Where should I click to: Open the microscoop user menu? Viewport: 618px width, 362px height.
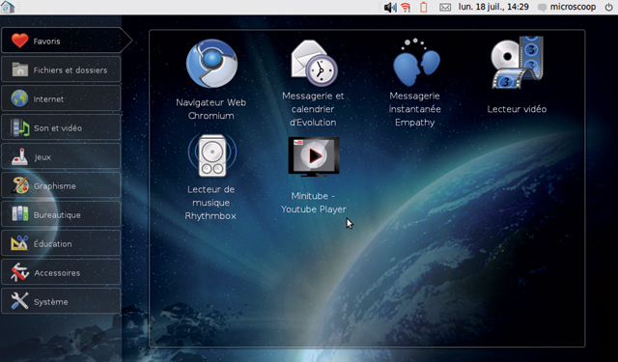[x=568, y=7]
